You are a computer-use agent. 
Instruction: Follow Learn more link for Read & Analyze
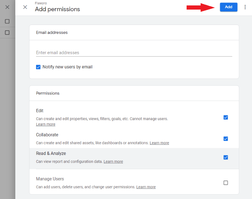click(x=113, y=162)
